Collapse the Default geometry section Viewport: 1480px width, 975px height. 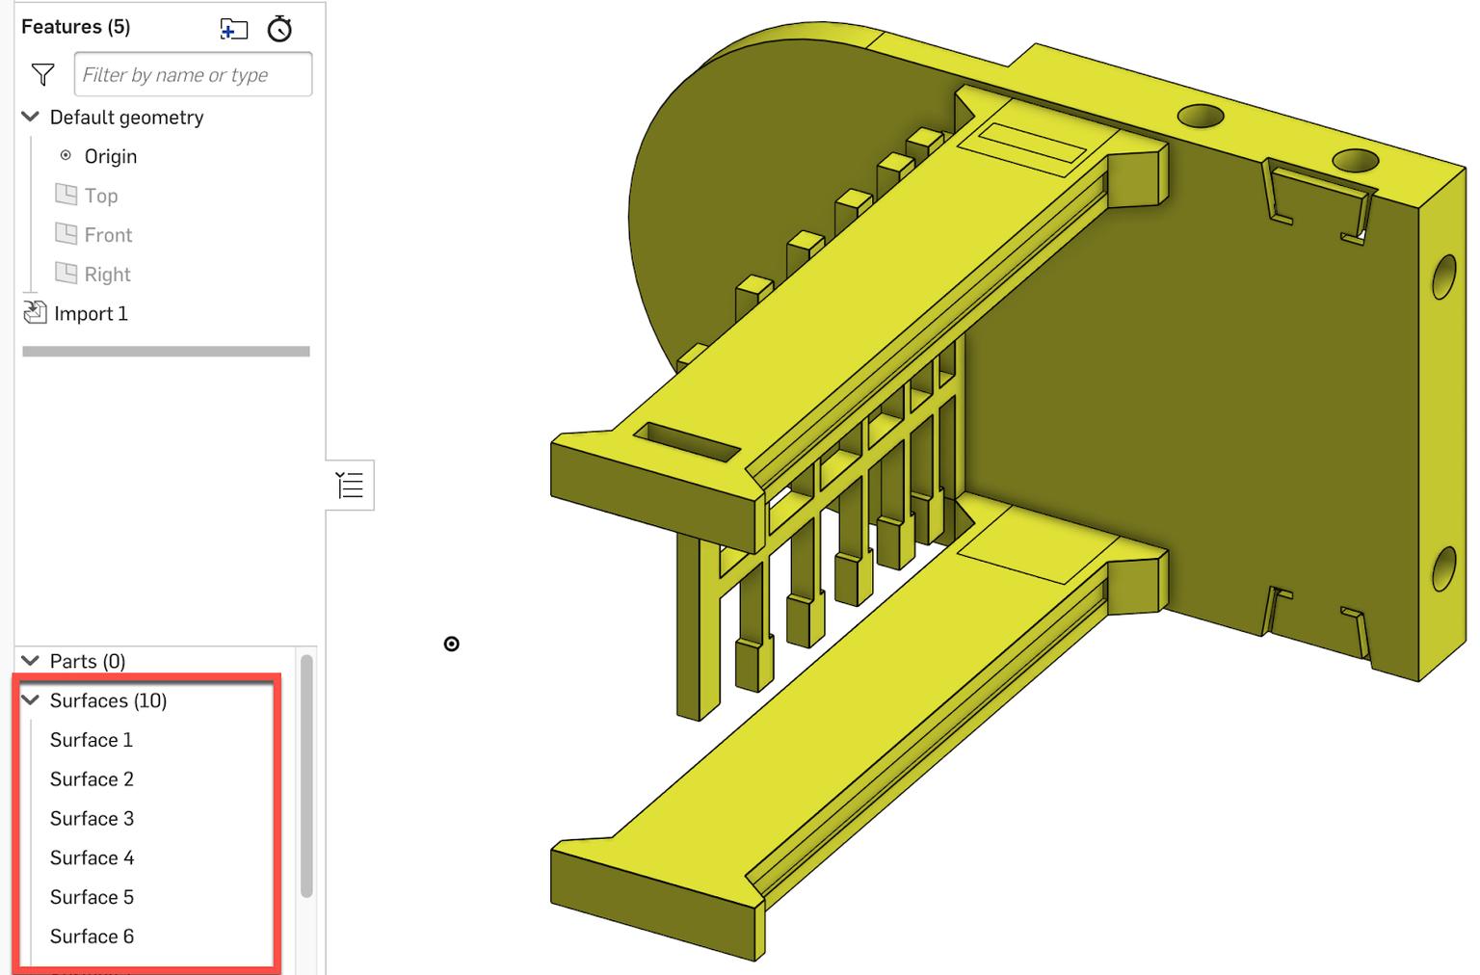(30, 117)
